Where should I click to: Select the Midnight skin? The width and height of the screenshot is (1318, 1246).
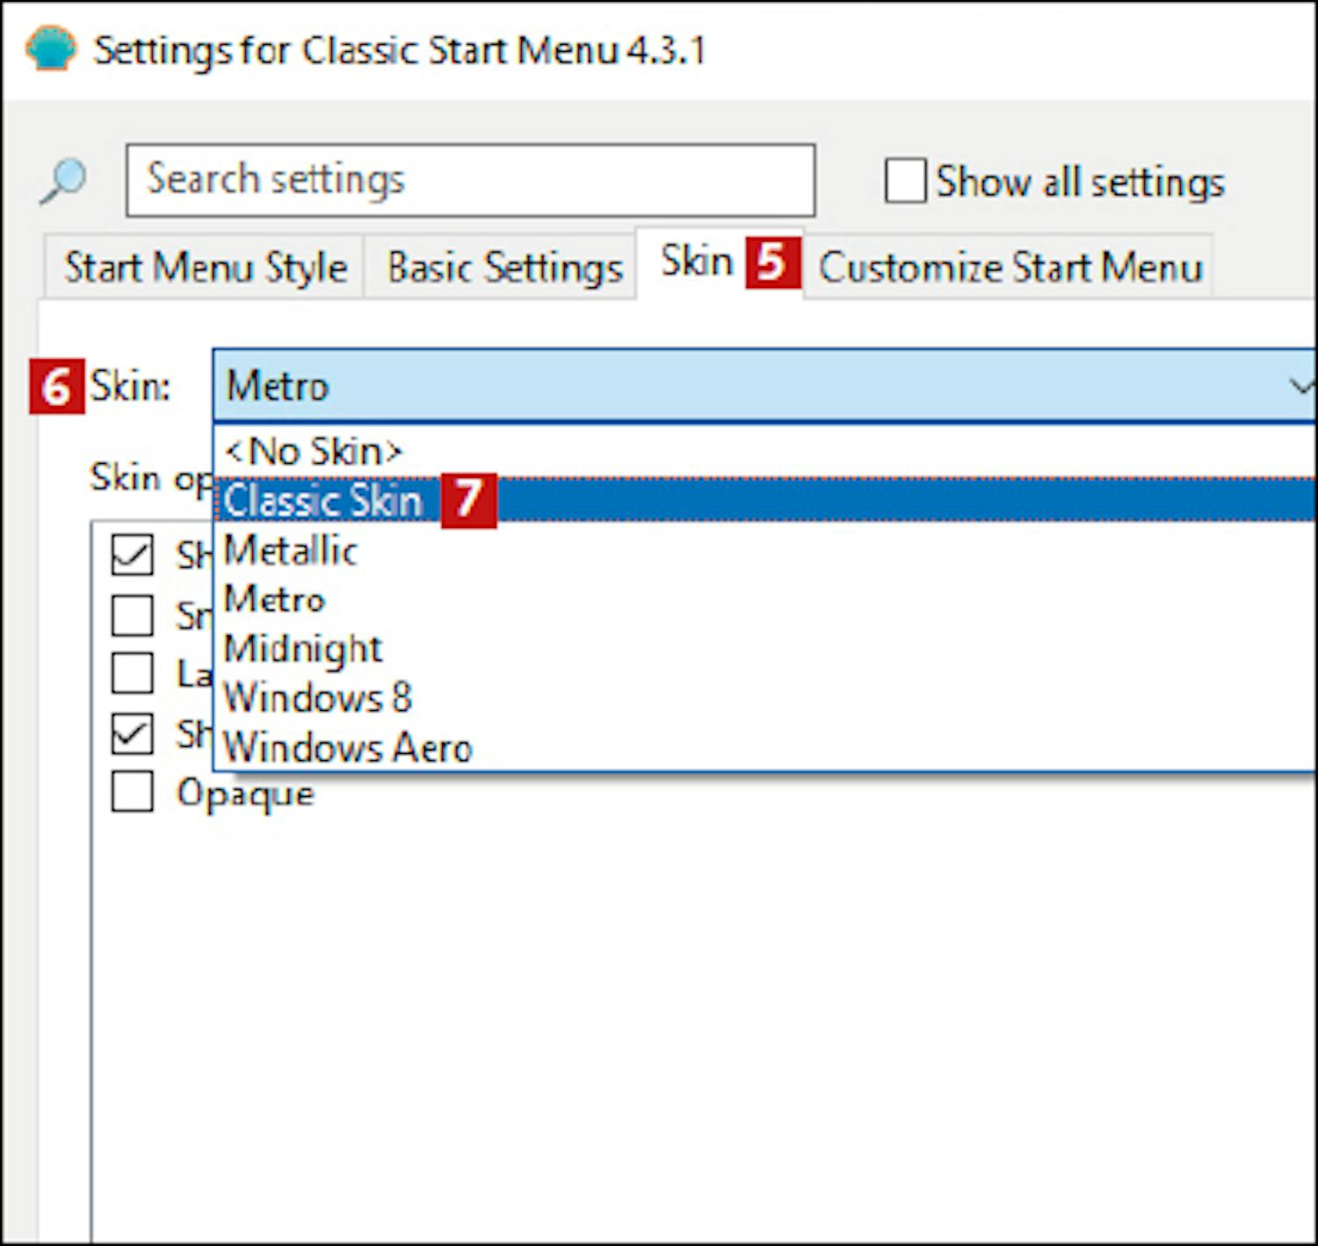303,649
